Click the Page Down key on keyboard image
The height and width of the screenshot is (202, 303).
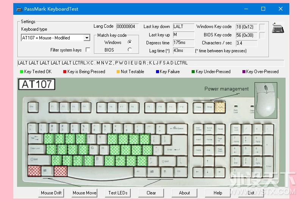point(220,150)
